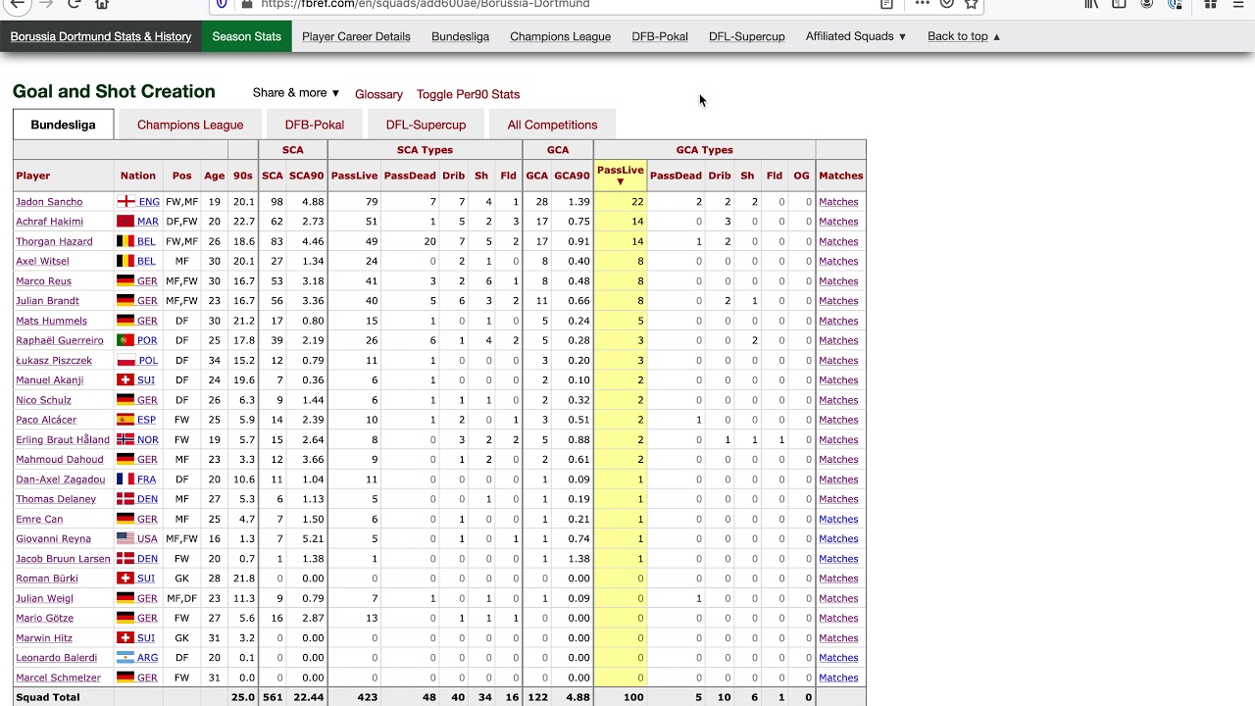The width and height of the screenshot is (1255, 706).
Task: Select the Squad Total row label
Action: tap(47, 697)
